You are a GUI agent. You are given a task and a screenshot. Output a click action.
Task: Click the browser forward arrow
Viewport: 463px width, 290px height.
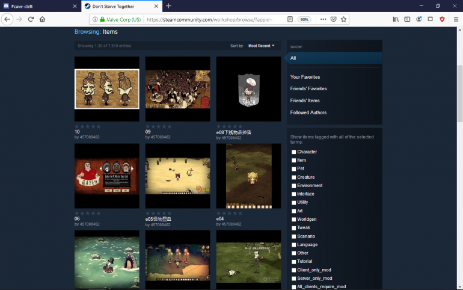pos(19,19)
